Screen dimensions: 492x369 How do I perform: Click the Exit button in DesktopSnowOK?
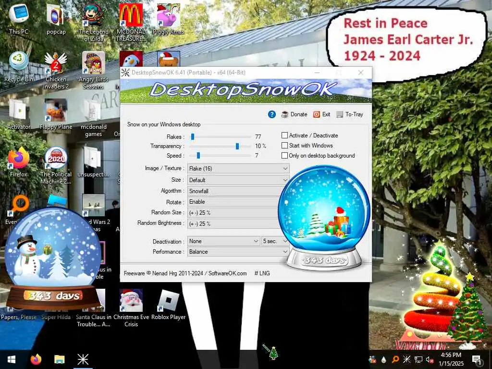pos(321,114)
